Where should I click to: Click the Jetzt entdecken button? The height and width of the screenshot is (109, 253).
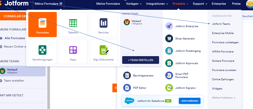click(190, 101)
